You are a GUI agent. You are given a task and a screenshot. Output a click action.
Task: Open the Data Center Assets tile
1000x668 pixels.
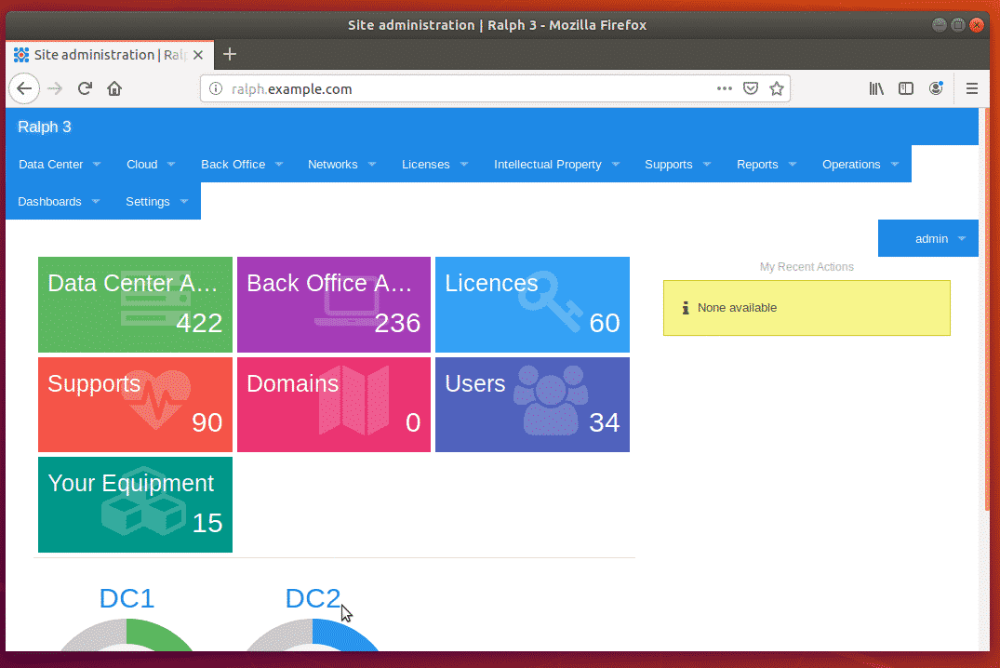pyautogui.click(x=135, y=304)
